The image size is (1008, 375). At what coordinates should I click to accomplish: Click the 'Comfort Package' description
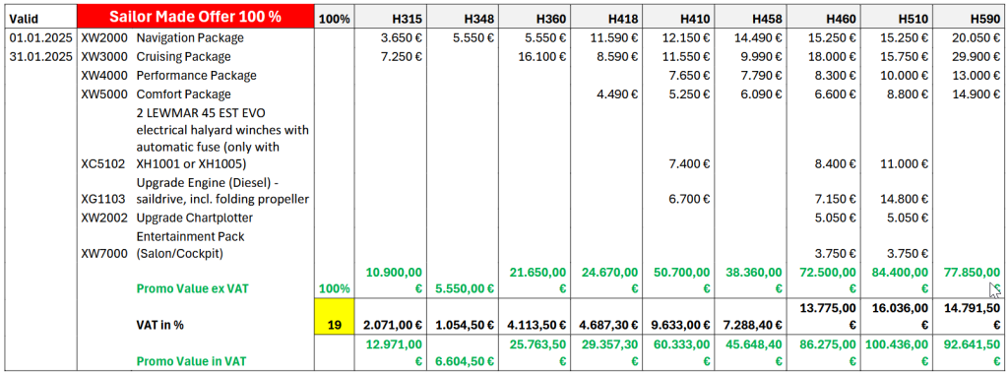(183, 94)
